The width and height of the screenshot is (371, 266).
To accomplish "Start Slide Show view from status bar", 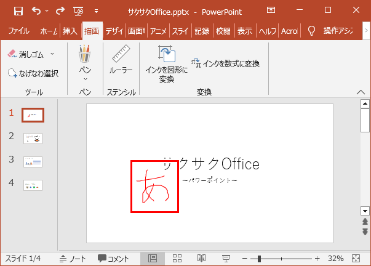I will pyautogui.click(x=226, y=259).
